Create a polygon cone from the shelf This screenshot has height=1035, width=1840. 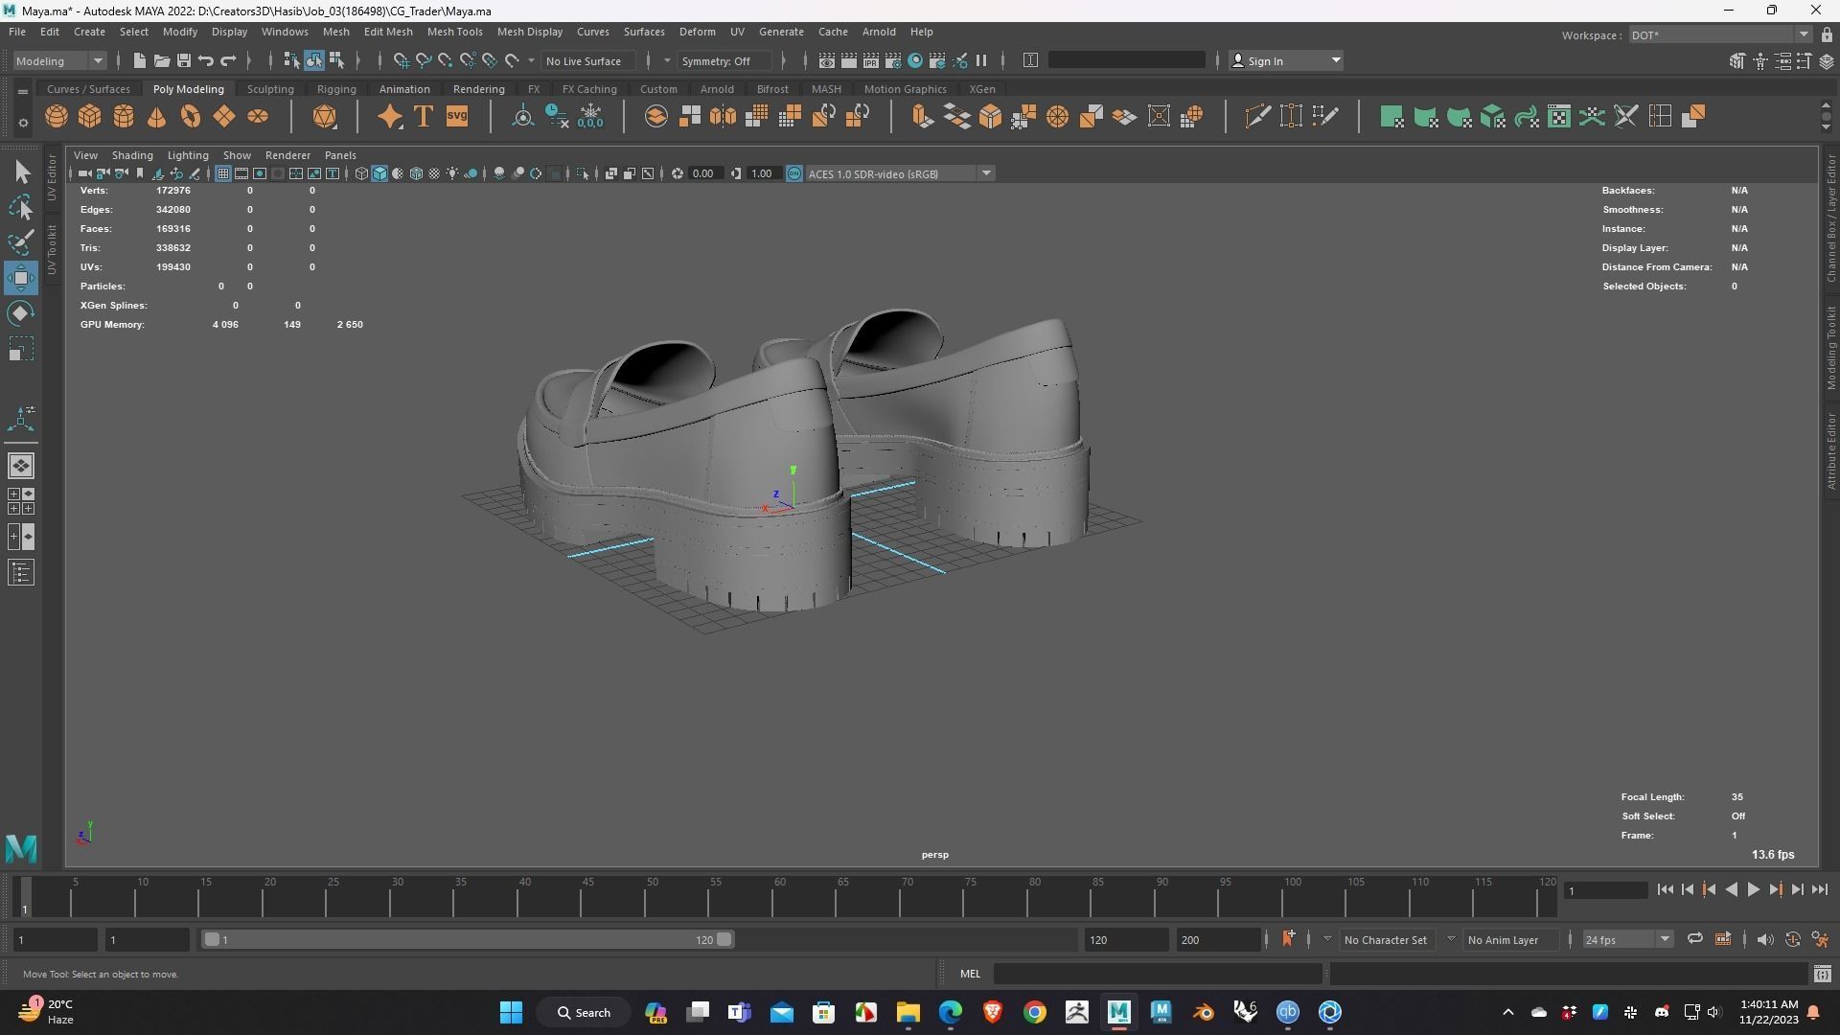click(x=157, y=117)
